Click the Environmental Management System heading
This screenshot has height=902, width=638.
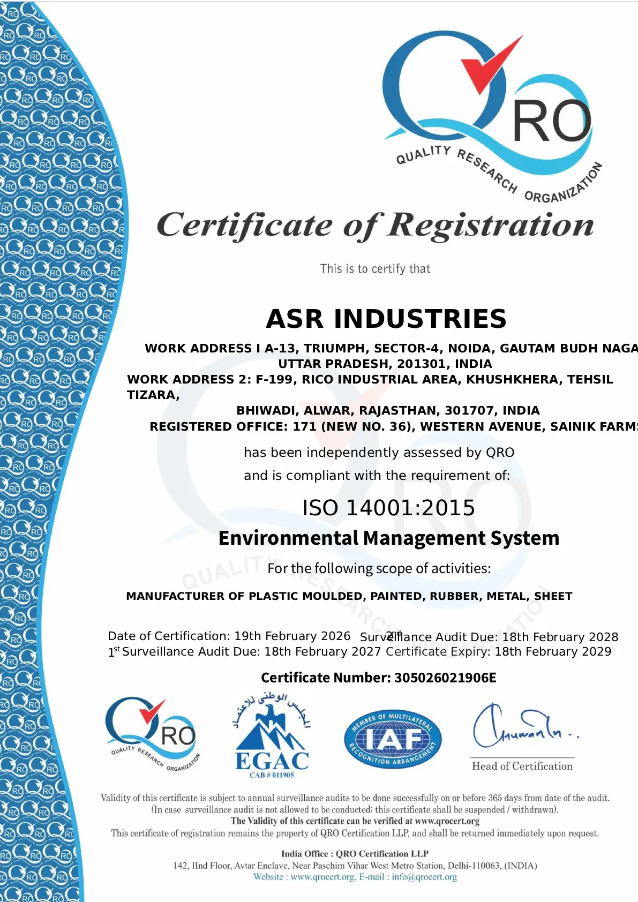coord(388,538)
